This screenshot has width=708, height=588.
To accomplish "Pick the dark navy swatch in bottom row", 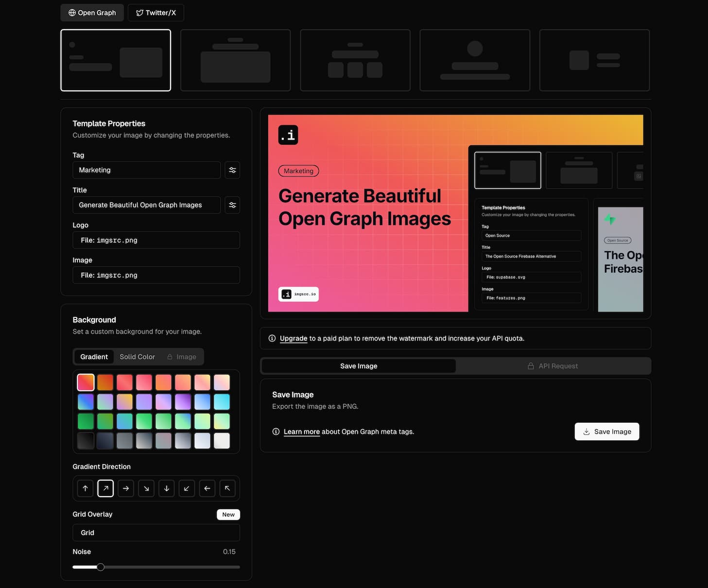I will pos(105,441).
